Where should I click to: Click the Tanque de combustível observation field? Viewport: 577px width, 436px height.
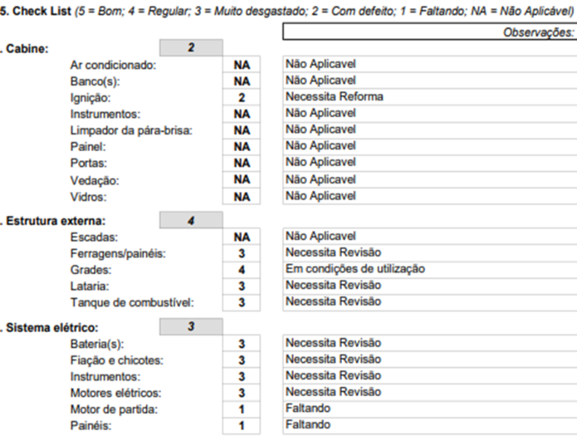coord(428,302)
